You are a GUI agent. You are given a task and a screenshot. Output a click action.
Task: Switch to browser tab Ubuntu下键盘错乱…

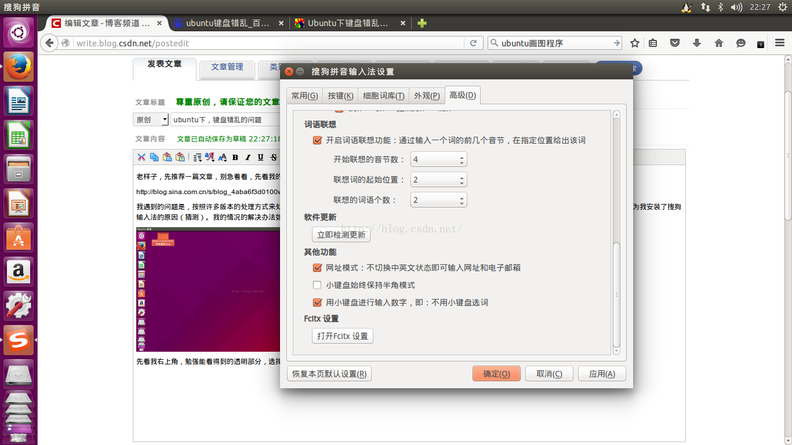350,23
